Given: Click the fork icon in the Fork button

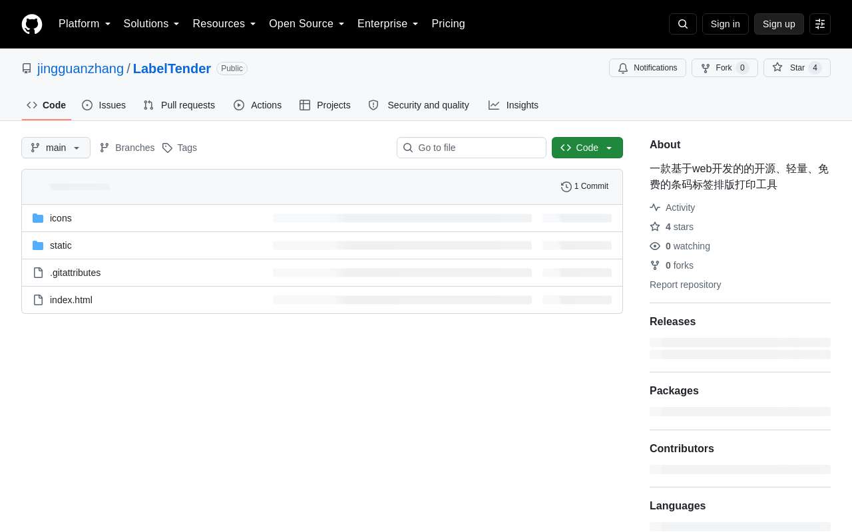Looking at the screenshot, I should 706,68.
